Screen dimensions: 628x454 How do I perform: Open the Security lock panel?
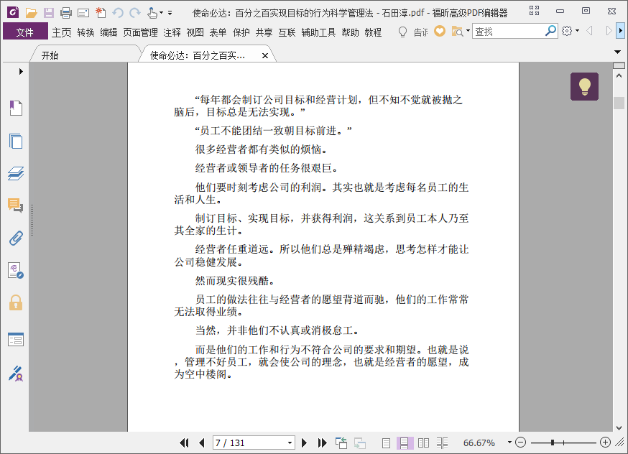[x=16, y=302]
